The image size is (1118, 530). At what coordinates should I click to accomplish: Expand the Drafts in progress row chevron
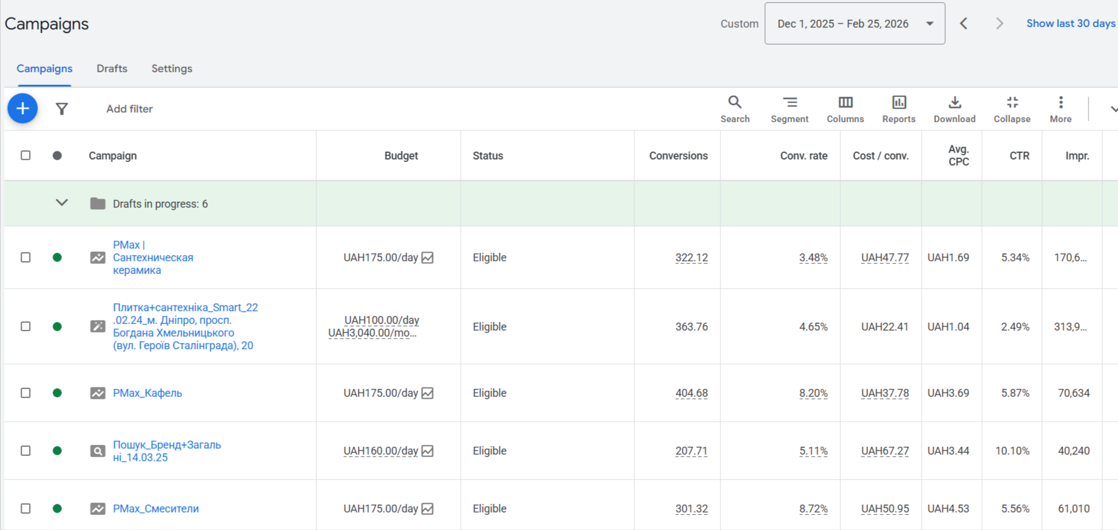tap(61, 203)
